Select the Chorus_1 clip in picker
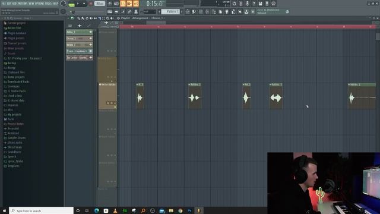The image size is (380, 214). [x=79, y=38]
